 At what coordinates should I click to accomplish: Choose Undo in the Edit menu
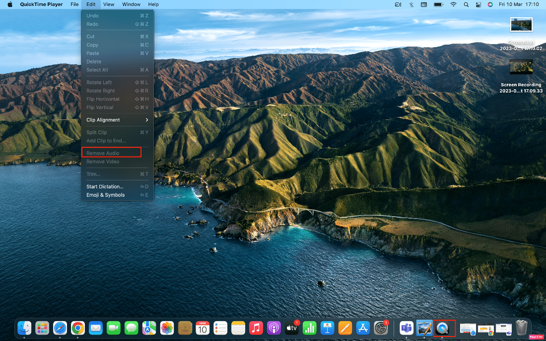tap(117, 16)
